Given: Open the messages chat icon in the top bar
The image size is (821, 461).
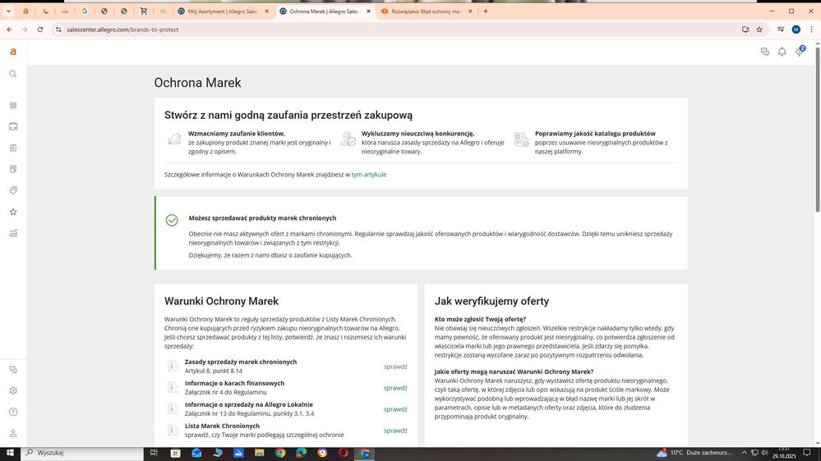Looking at the screenshot, I should (764, 52).
